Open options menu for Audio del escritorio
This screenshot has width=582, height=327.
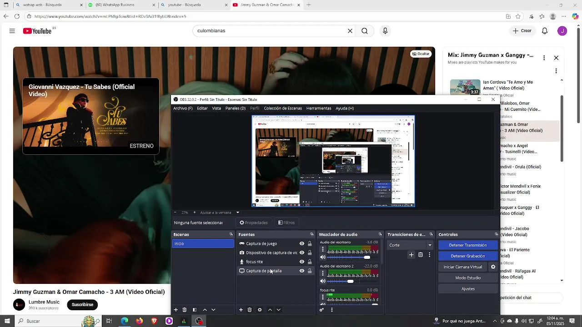323,250
